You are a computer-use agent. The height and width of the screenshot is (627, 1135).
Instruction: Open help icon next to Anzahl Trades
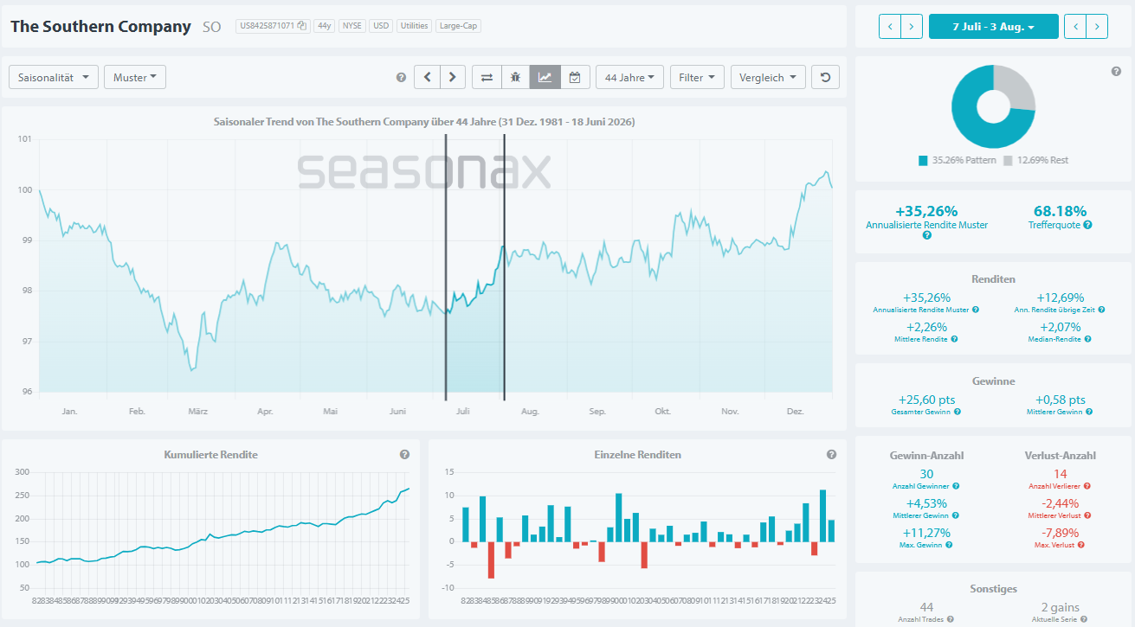(952, 619)
